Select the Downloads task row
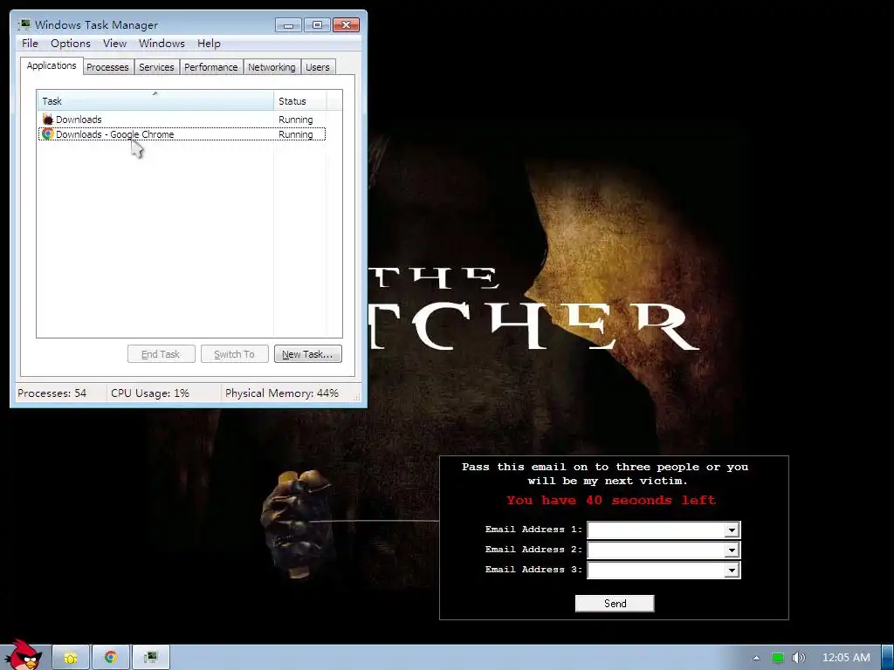This screenshot has height=670, width=894. 182,119
